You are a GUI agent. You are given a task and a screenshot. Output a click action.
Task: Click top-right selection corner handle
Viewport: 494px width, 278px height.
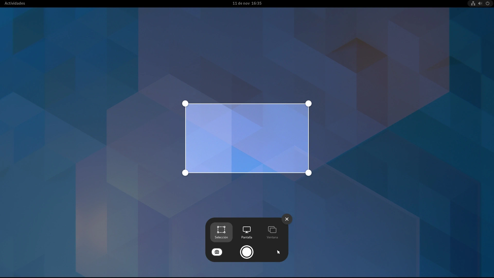point(308,103)
